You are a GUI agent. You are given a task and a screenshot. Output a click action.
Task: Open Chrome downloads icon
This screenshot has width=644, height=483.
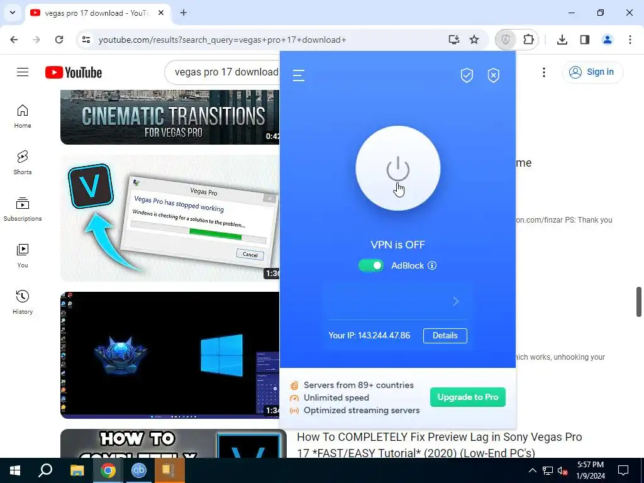point(562,40)
